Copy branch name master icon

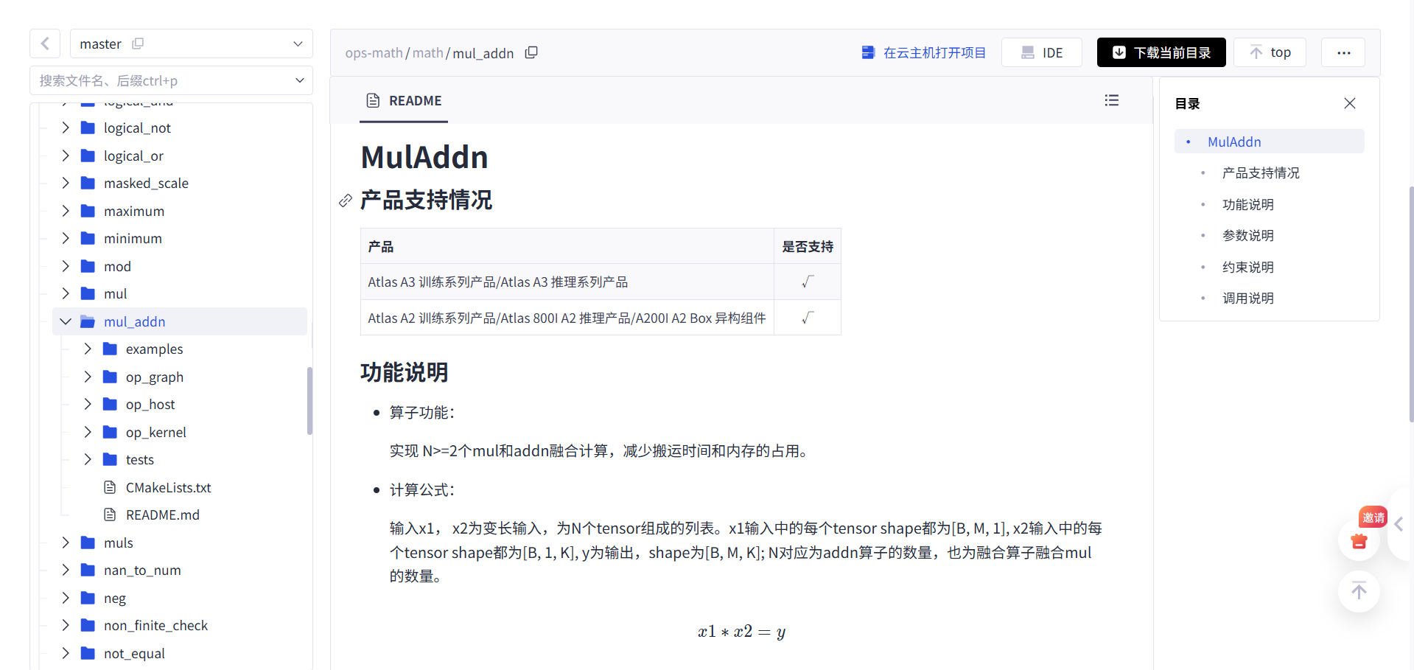point(138,43)
